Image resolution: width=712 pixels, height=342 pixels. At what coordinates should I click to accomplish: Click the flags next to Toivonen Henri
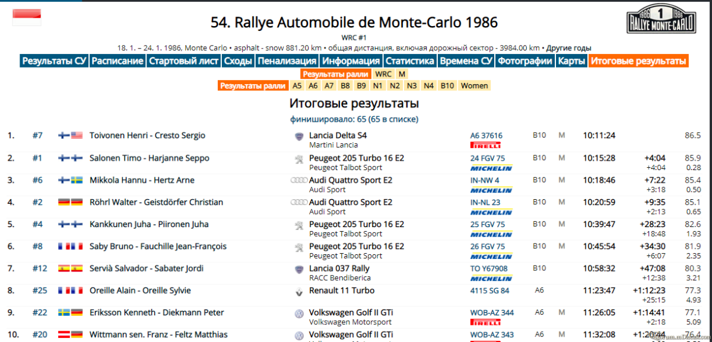click(x=71, y=136)
